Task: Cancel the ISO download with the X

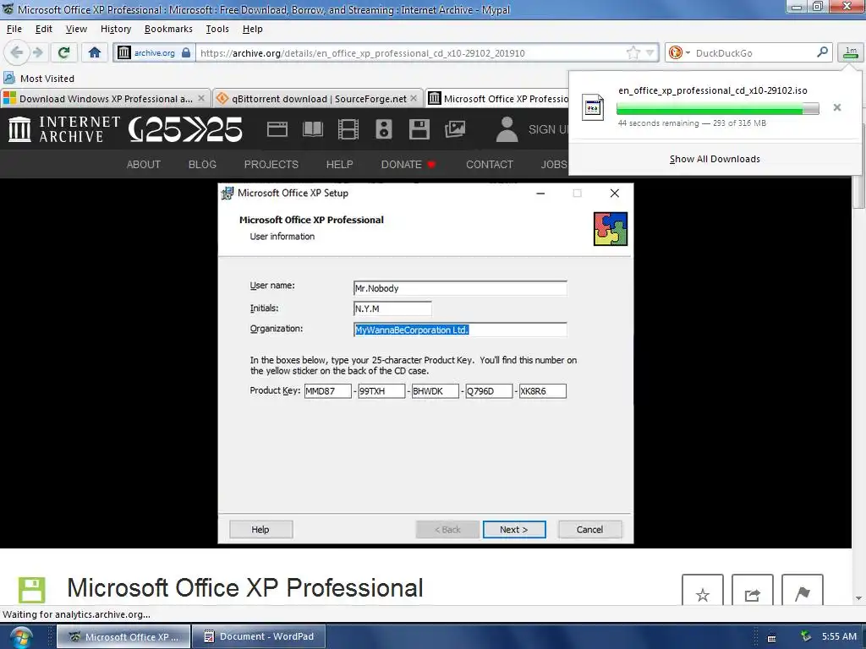Action: [837, 107]
